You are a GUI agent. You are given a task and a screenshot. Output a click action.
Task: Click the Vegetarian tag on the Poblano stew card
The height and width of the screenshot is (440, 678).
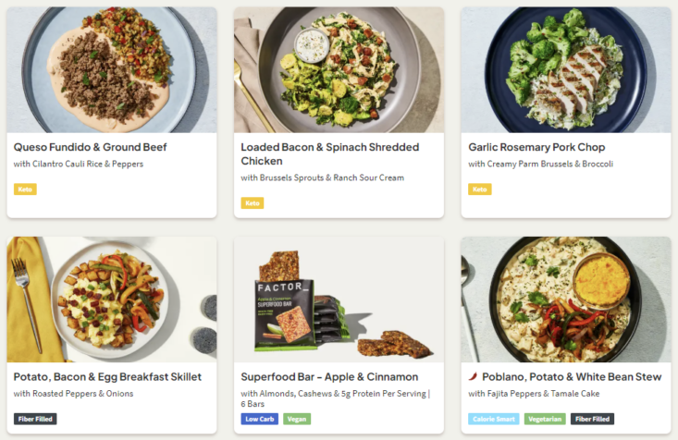tap(545, 419)
